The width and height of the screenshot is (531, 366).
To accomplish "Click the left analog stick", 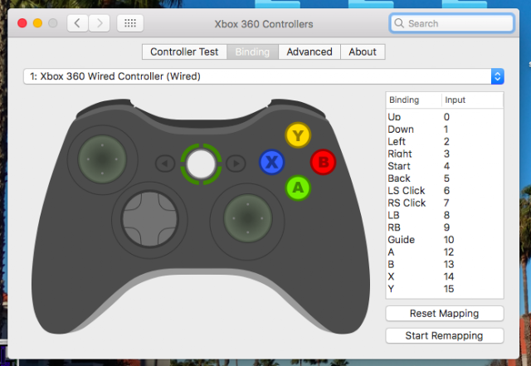I will [102, 159].
